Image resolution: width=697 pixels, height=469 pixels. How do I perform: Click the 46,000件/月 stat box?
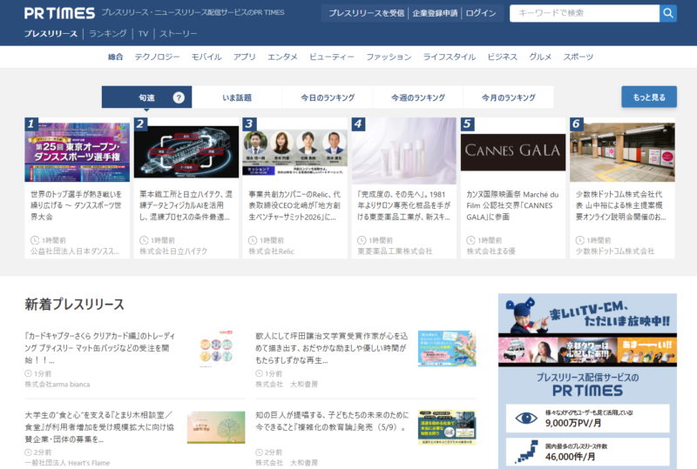(x=587, y=452)
